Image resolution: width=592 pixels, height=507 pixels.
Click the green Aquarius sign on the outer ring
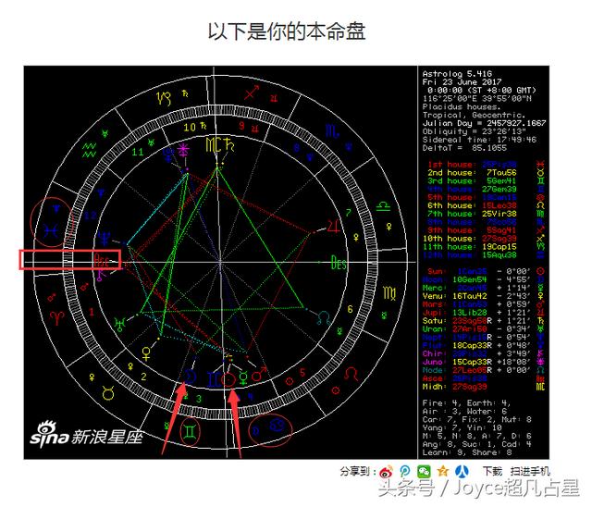(x=90, y=150)
